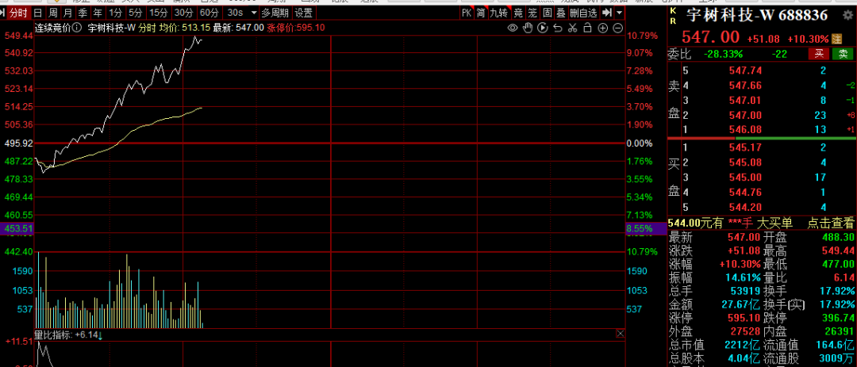Click the zoom out minus icon
857x367 pixels.
tap(618, 28)
